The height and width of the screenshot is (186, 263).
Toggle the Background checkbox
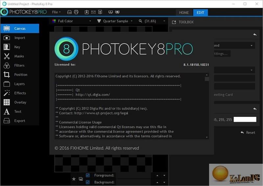click(x=88, y=182)
